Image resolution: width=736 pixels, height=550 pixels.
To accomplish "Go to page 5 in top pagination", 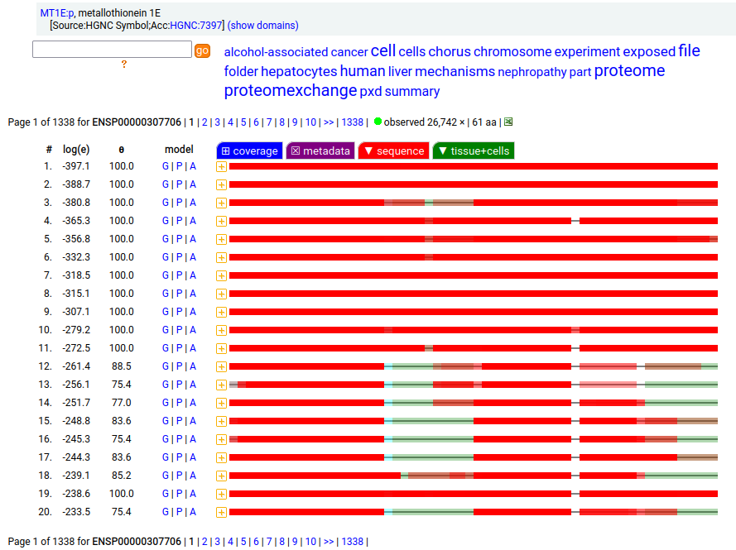I will 243,122.
